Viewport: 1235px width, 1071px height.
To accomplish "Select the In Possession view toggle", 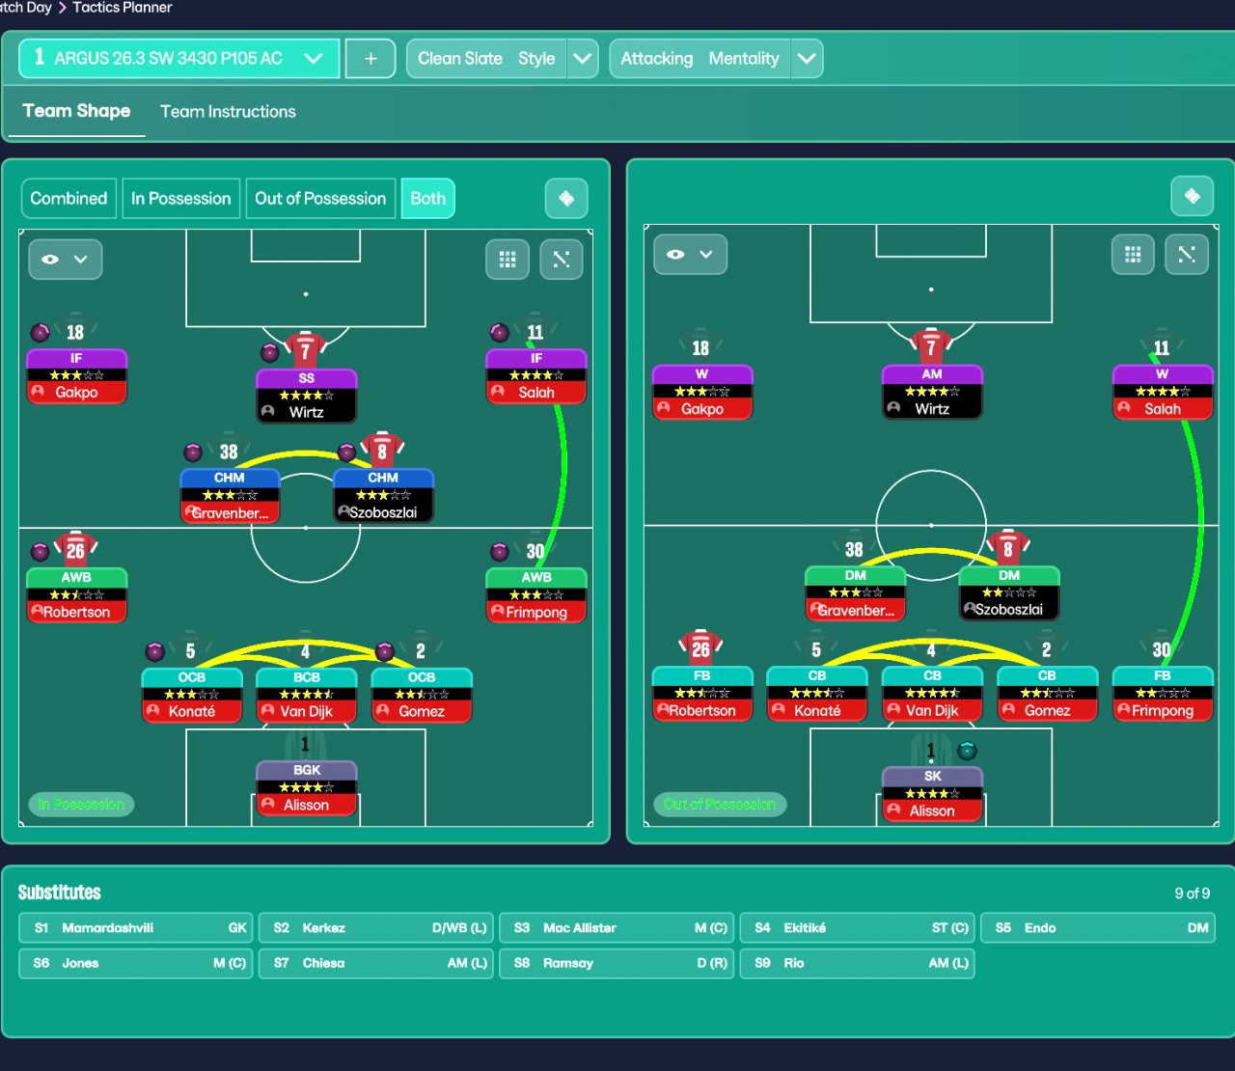I will click(x=181, y=198).
